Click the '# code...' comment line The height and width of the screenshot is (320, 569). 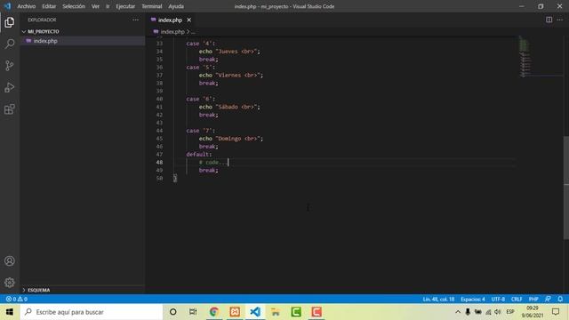pyautogui.click(x=213, y=162)
